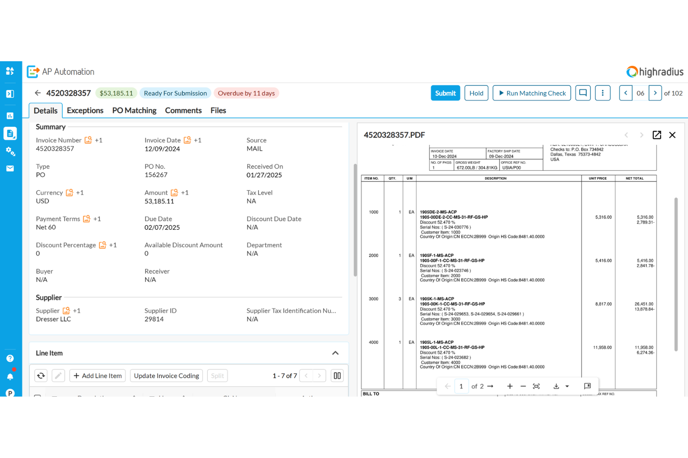This screenshot has height=458, width=688.
Task: Open the PO Matching tab
Action: (x=134, y=110)
